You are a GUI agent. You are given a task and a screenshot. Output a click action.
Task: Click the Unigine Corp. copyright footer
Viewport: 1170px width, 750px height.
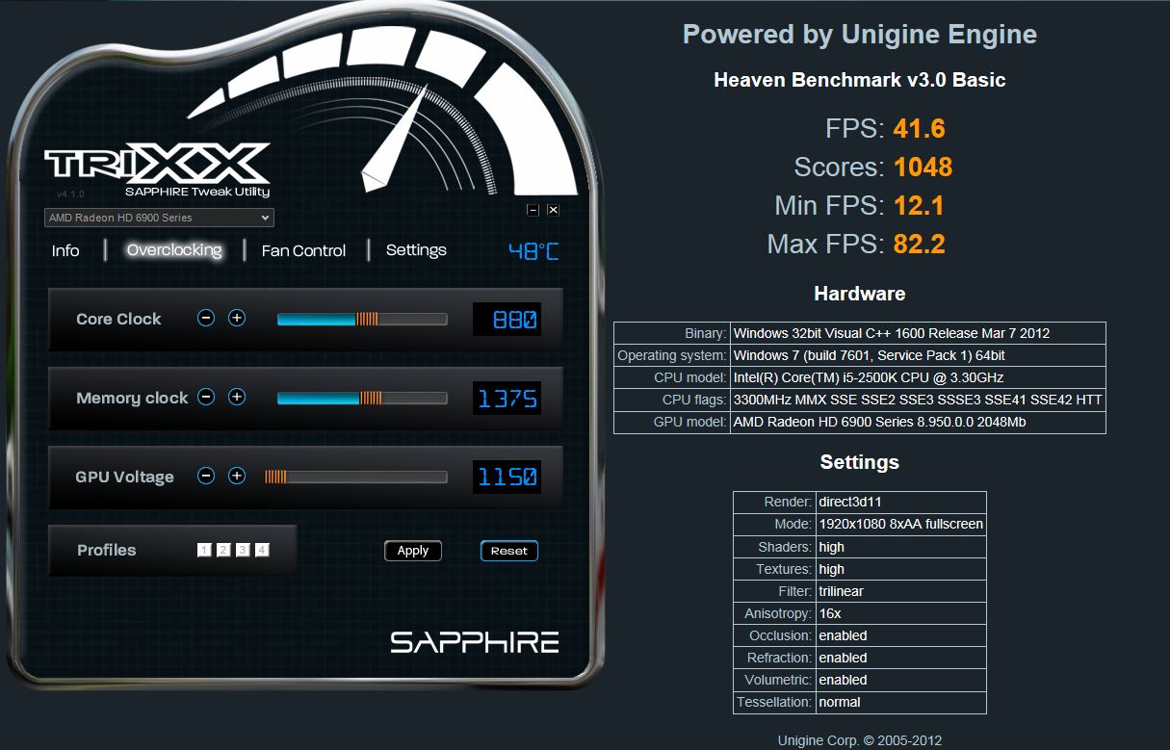(860, 740)
